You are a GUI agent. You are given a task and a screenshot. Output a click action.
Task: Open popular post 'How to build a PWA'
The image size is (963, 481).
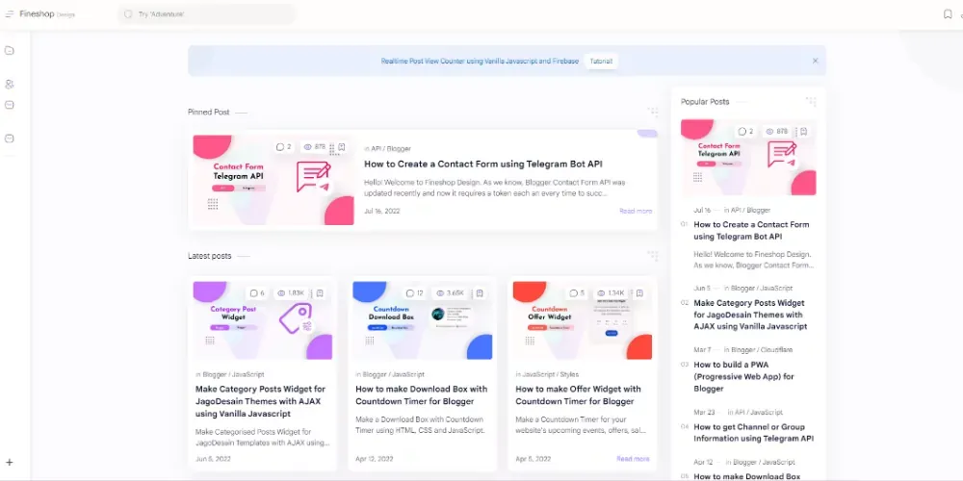click(743, 377)
